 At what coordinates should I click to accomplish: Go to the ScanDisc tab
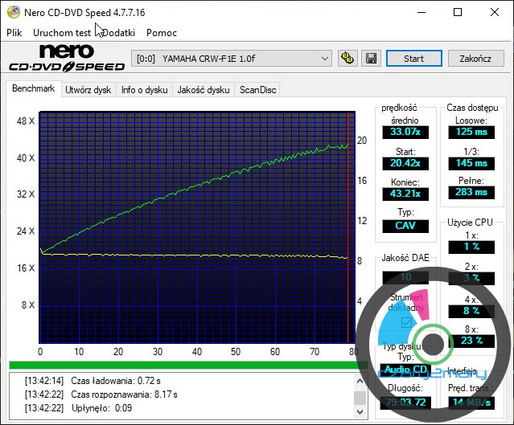click(258, 90)
